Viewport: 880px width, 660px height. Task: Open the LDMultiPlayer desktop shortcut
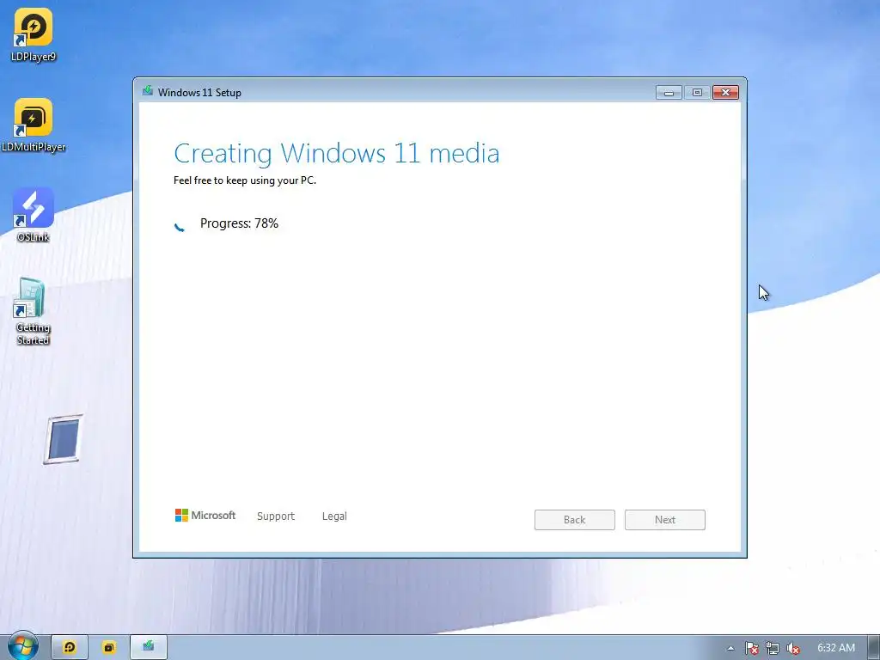(34, 125)
